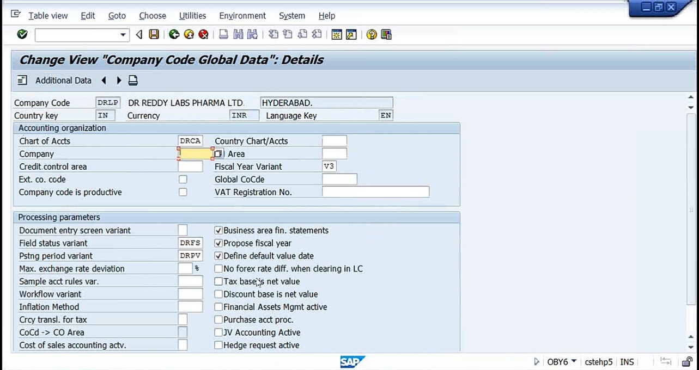This screenshot has height=370, width=699.
Task: Check JV Accounting Active checkbox
Action: coord(218,332)
